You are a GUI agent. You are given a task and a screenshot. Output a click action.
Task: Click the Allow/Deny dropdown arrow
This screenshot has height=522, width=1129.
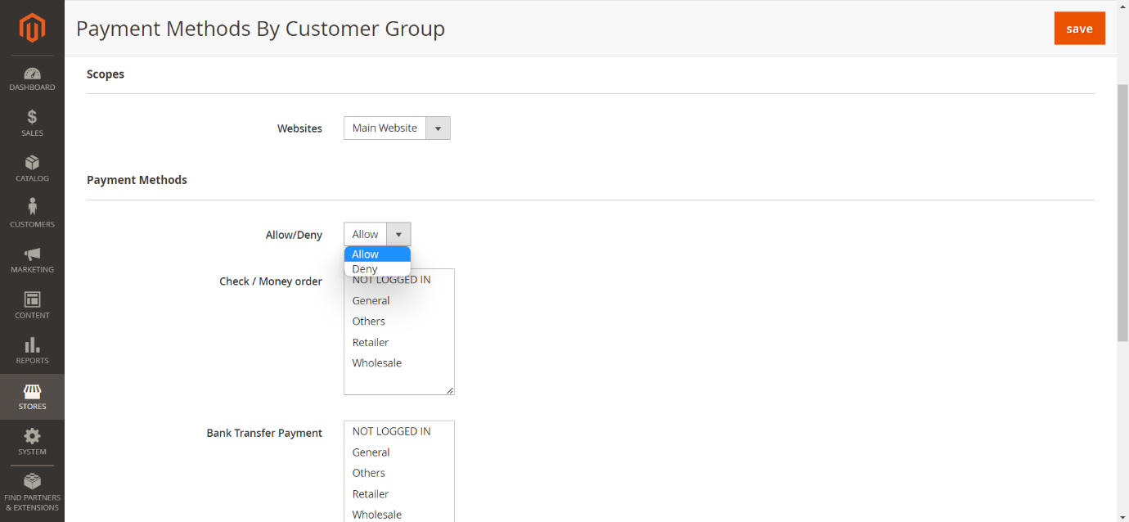(x=398, y=235)
